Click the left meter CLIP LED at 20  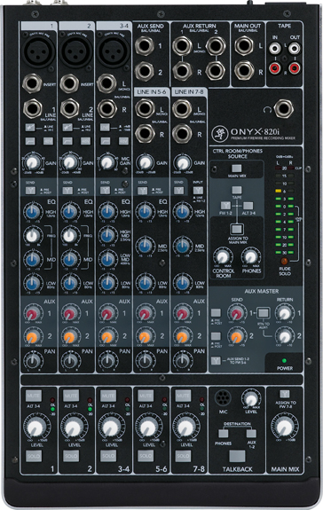278,169
